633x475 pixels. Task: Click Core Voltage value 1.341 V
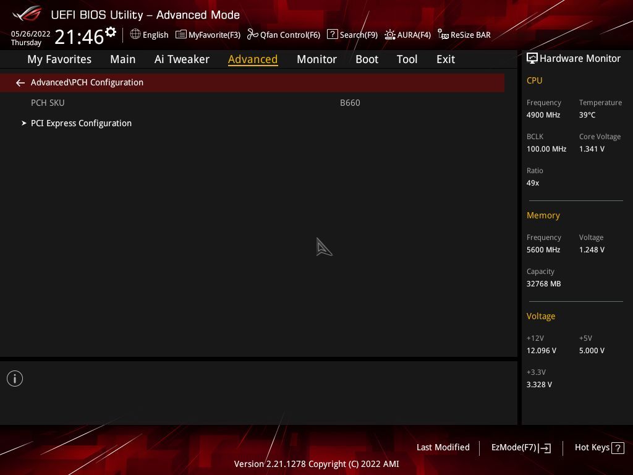click(592, 148)
